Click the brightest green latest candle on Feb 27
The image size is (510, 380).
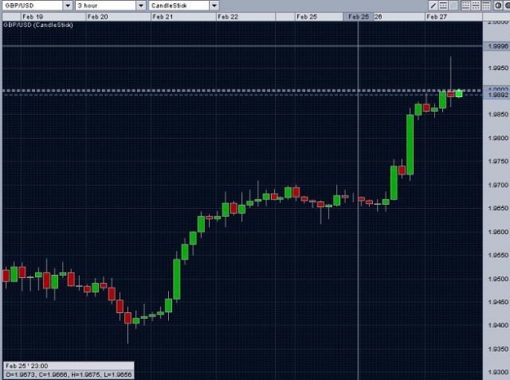[459, 93]
